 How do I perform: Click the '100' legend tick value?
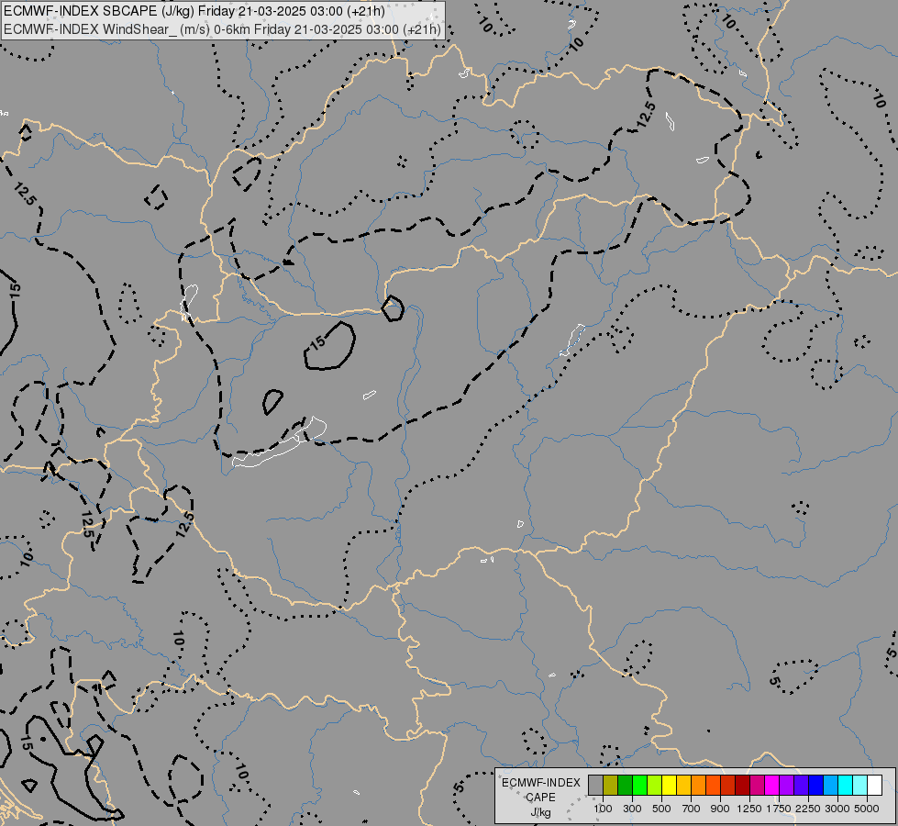[x=603, y=809]
